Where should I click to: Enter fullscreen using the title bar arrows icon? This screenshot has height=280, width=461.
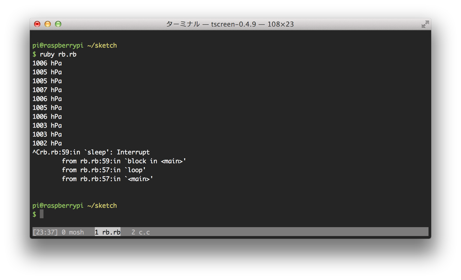425,24
